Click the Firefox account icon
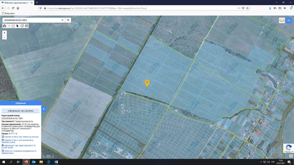Viewport: 294px width, 165px height. pyautogui.click(x=285, y=8)
